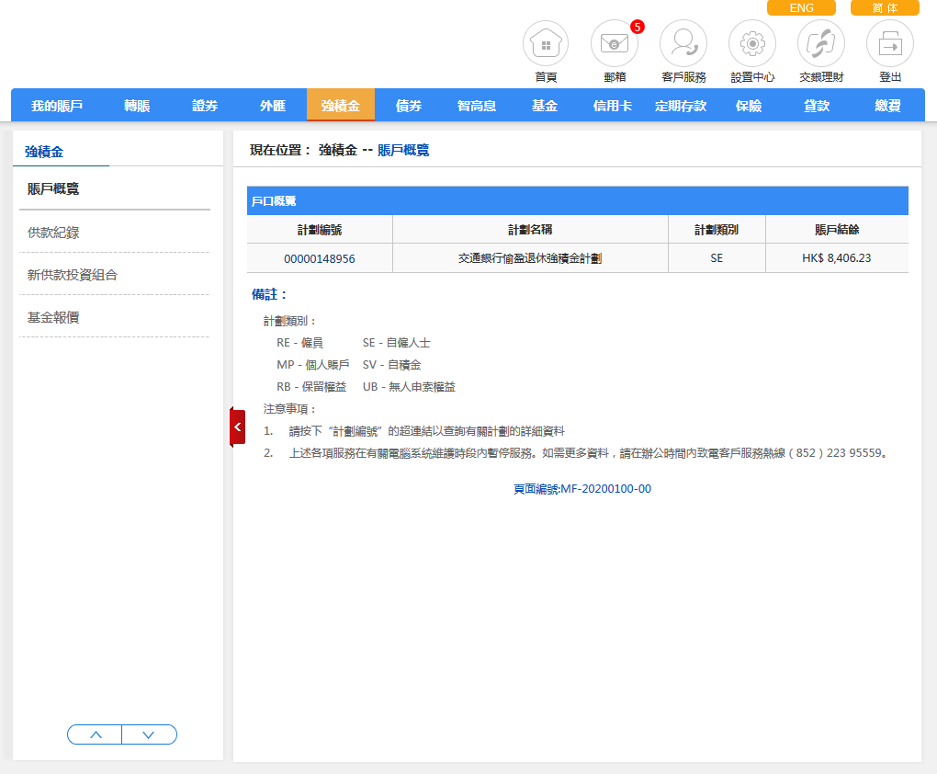This screenshot has height=774, width=937.
Task: Open 供款紀錄 in the sidebar
Action: [53, 233]
